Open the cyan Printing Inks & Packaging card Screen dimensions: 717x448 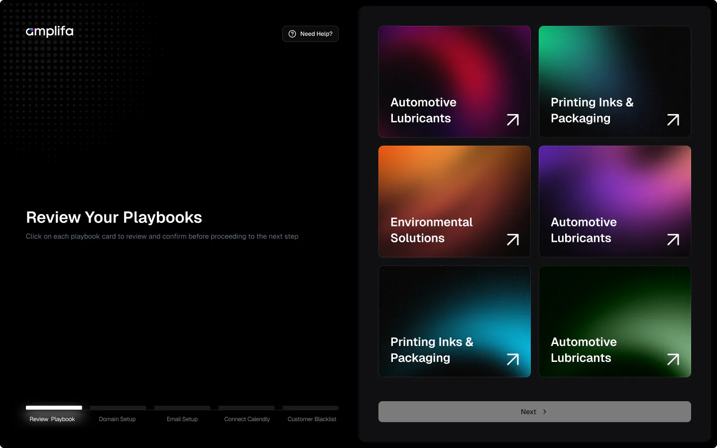(455, 322)
